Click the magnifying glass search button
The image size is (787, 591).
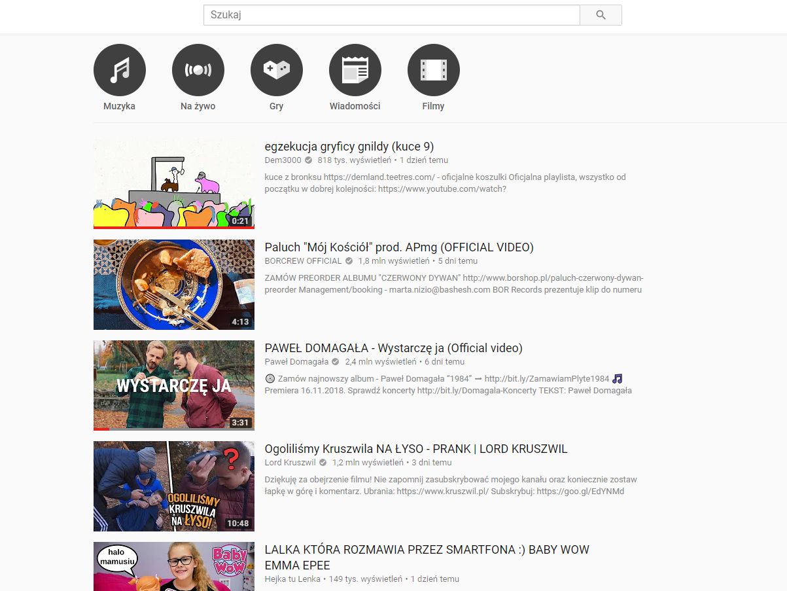click(x=601, y=15)
